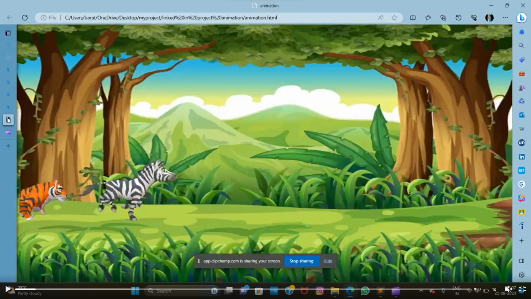Seek along the video progress bar
This screenshot has width=531, height=299.
pos(243,289)
